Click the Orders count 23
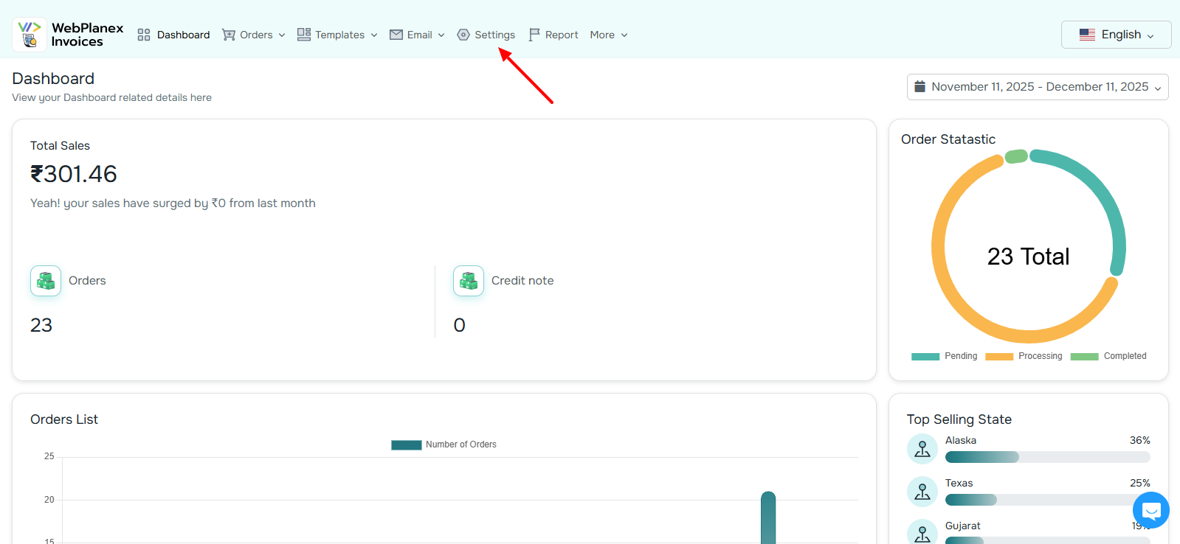This screenshot has width=1180, height=544. [41, 325]
